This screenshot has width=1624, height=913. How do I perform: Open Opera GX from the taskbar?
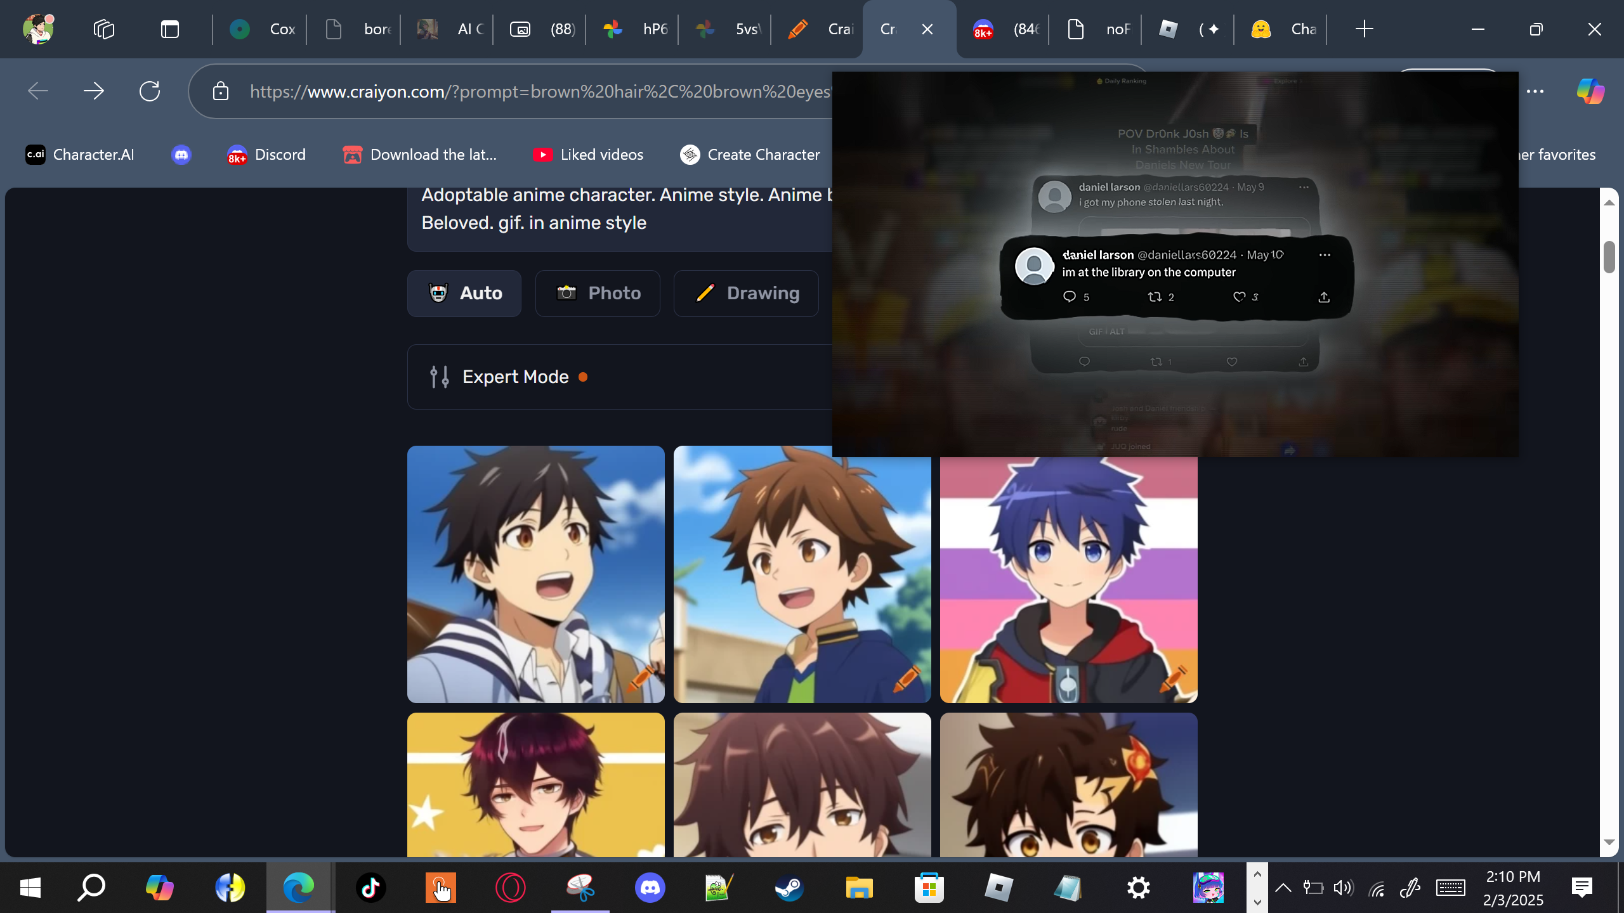click(x=511, y=888)
